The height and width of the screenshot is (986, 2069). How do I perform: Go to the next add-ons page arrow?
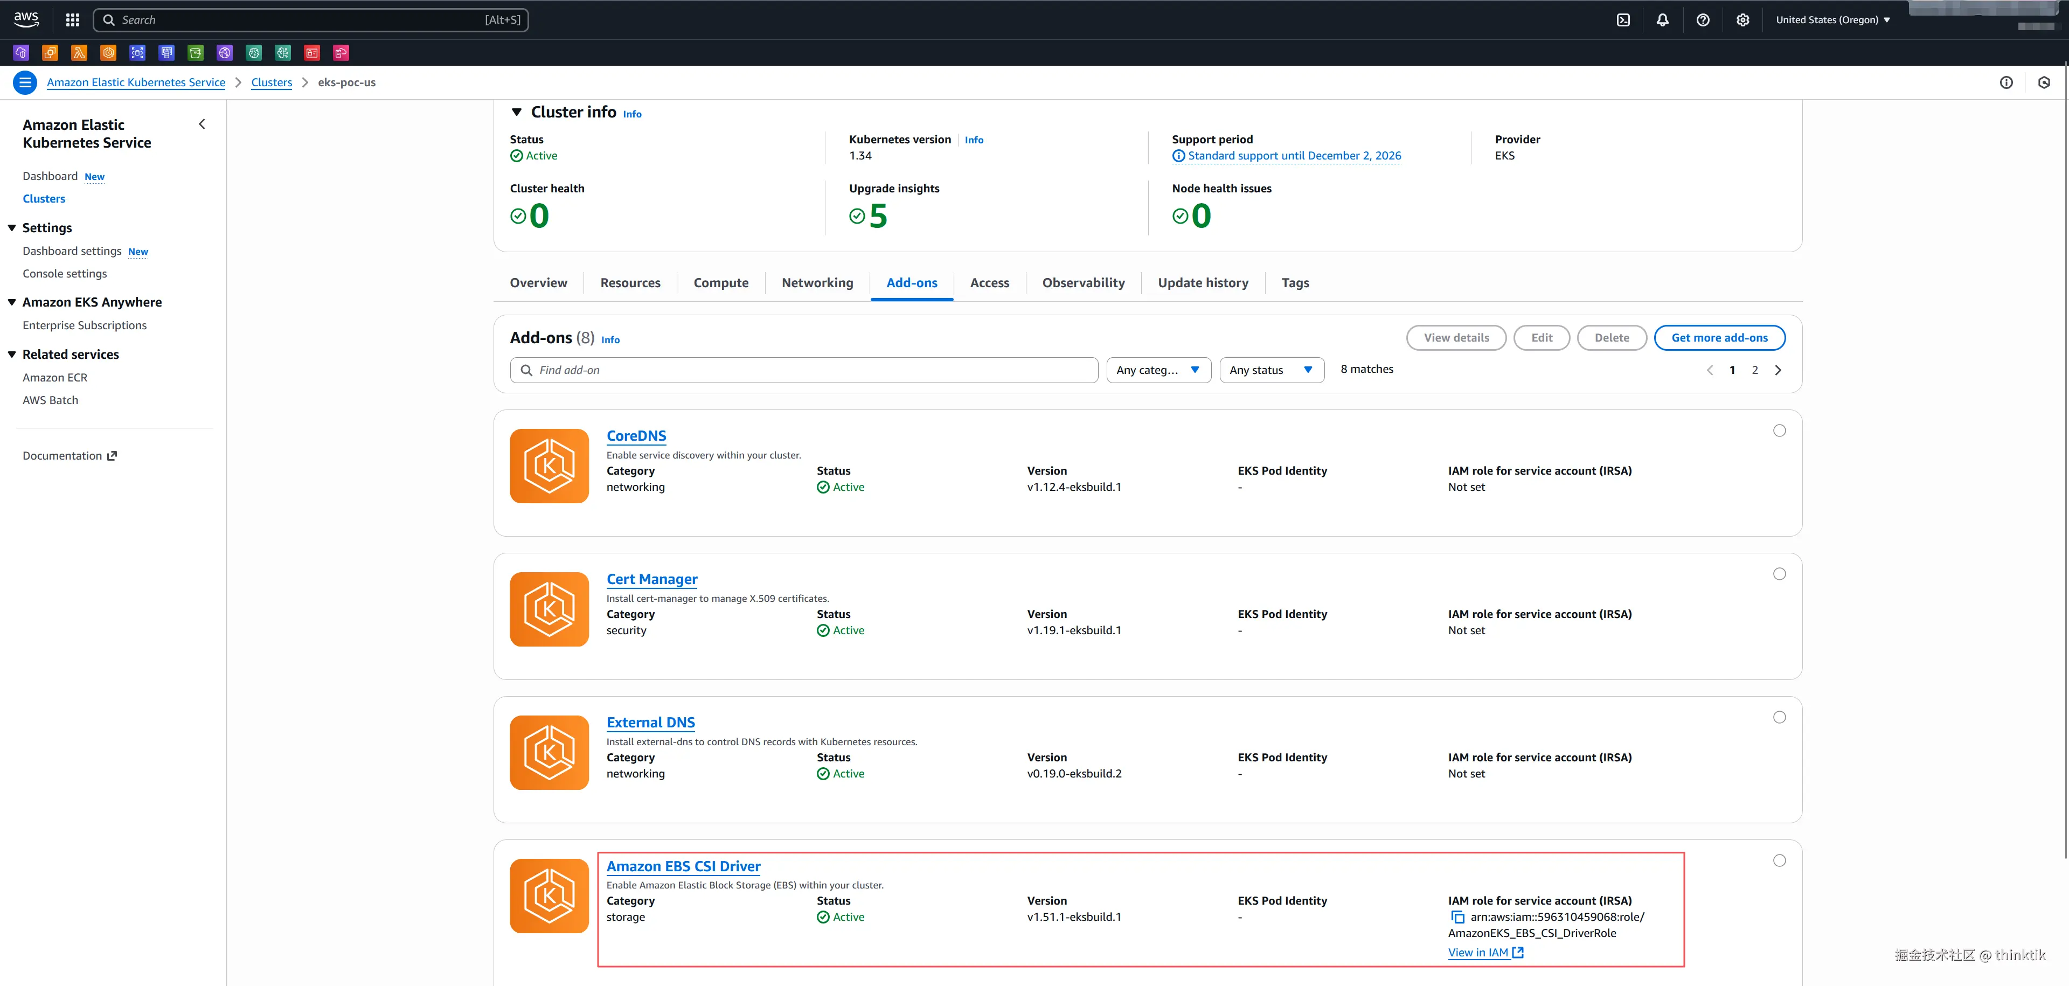1778,370
